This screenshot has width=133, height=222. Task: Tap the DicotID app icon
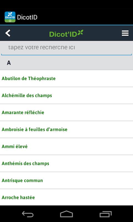click(10, 17)
